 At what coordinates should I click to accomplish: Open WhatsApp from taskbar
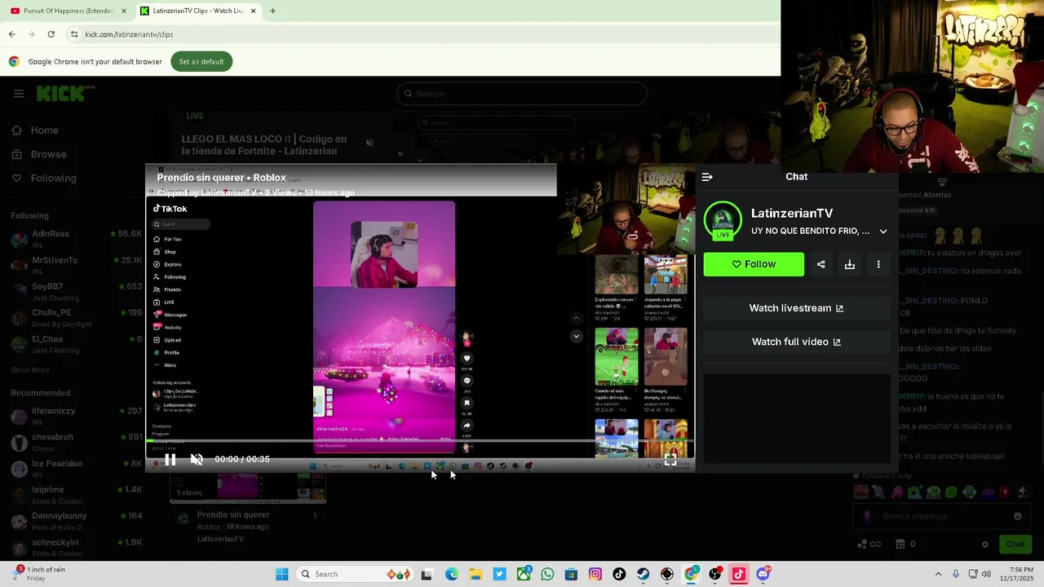(547, 574)
